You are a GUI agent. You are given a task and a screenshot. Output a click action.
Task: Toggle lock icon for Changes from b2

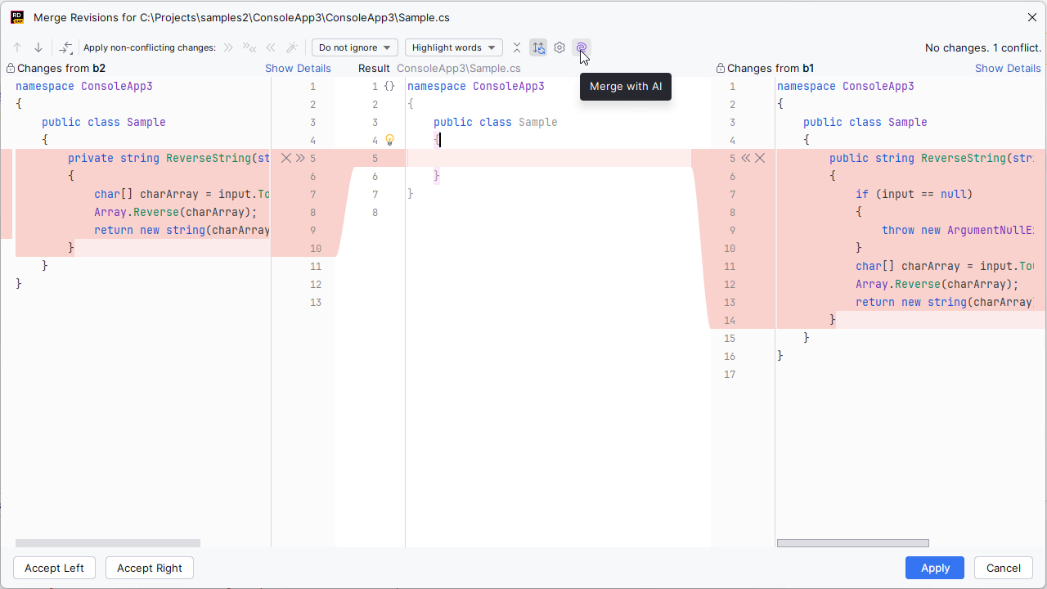[11, 69]
